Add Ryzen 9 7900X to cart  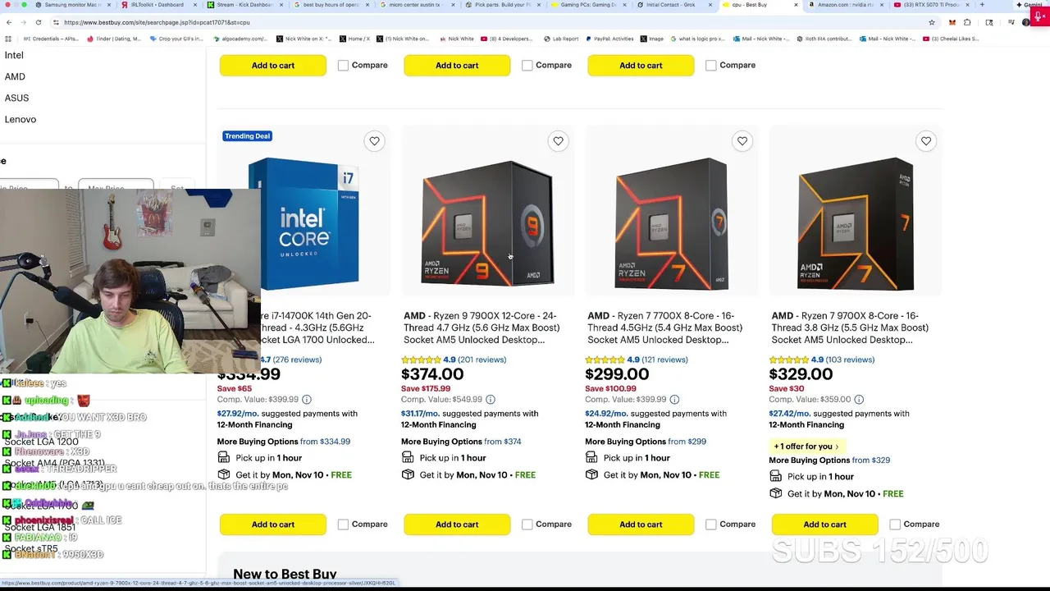457,525
